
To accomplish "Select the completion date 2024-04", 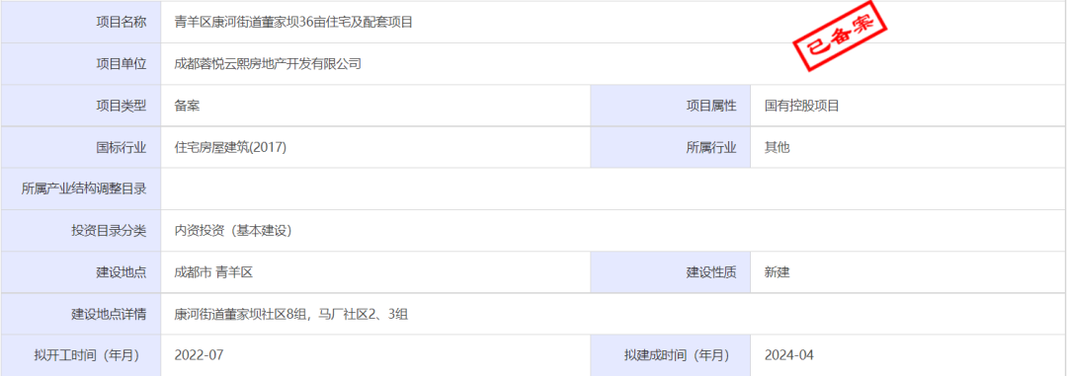I will click(788, 355).
